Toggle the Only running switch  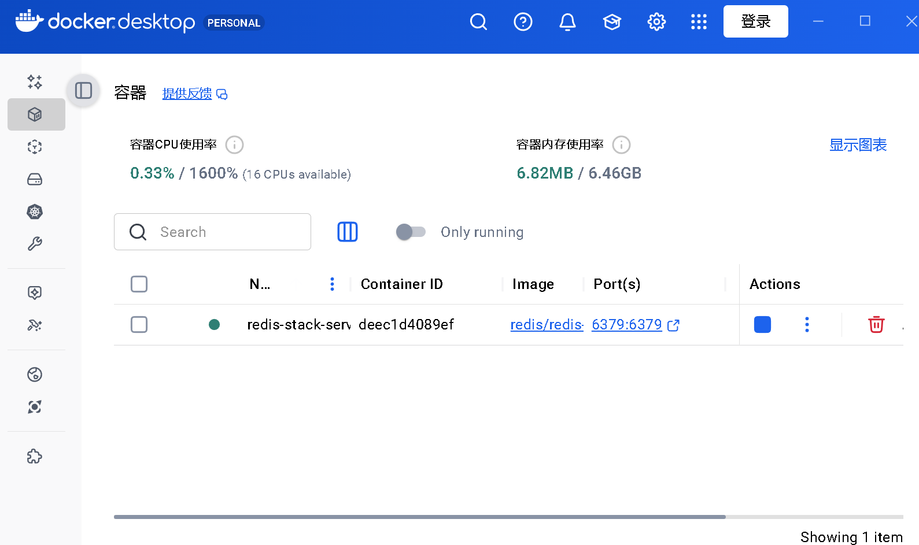click(x=411, y=232)
